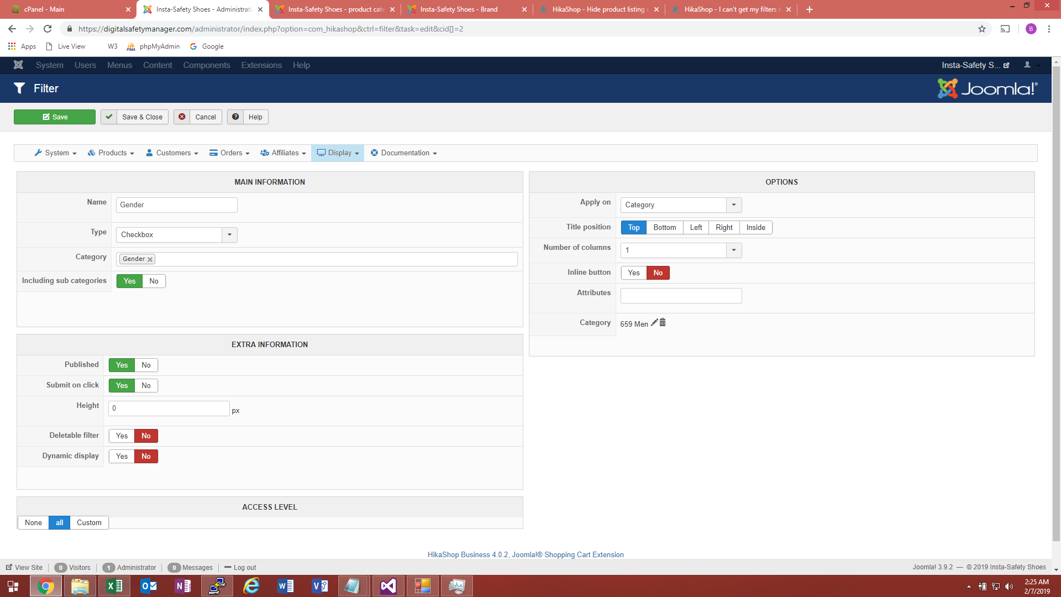
Task: Open the Products menu in HikaShop bar
Action: click(x=111, y=153)
